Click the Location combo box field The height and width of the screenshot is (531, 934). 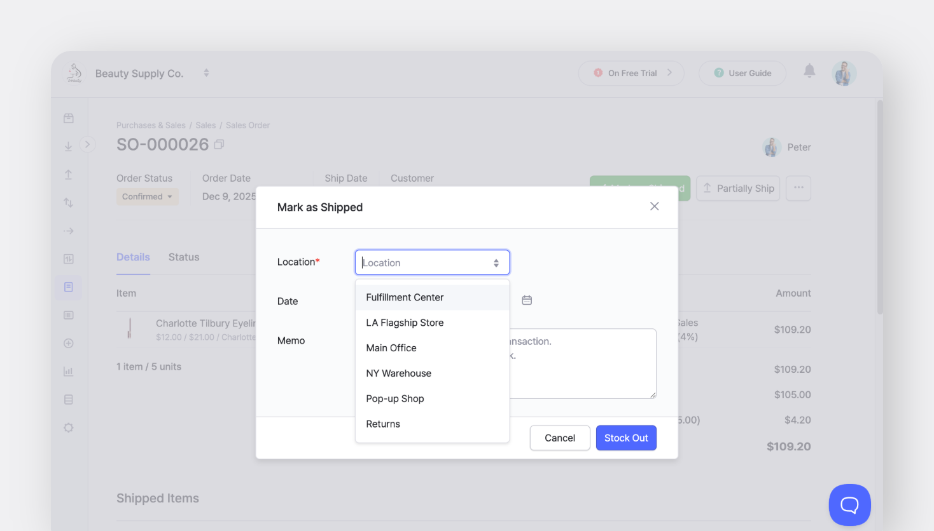pos(425,262)
